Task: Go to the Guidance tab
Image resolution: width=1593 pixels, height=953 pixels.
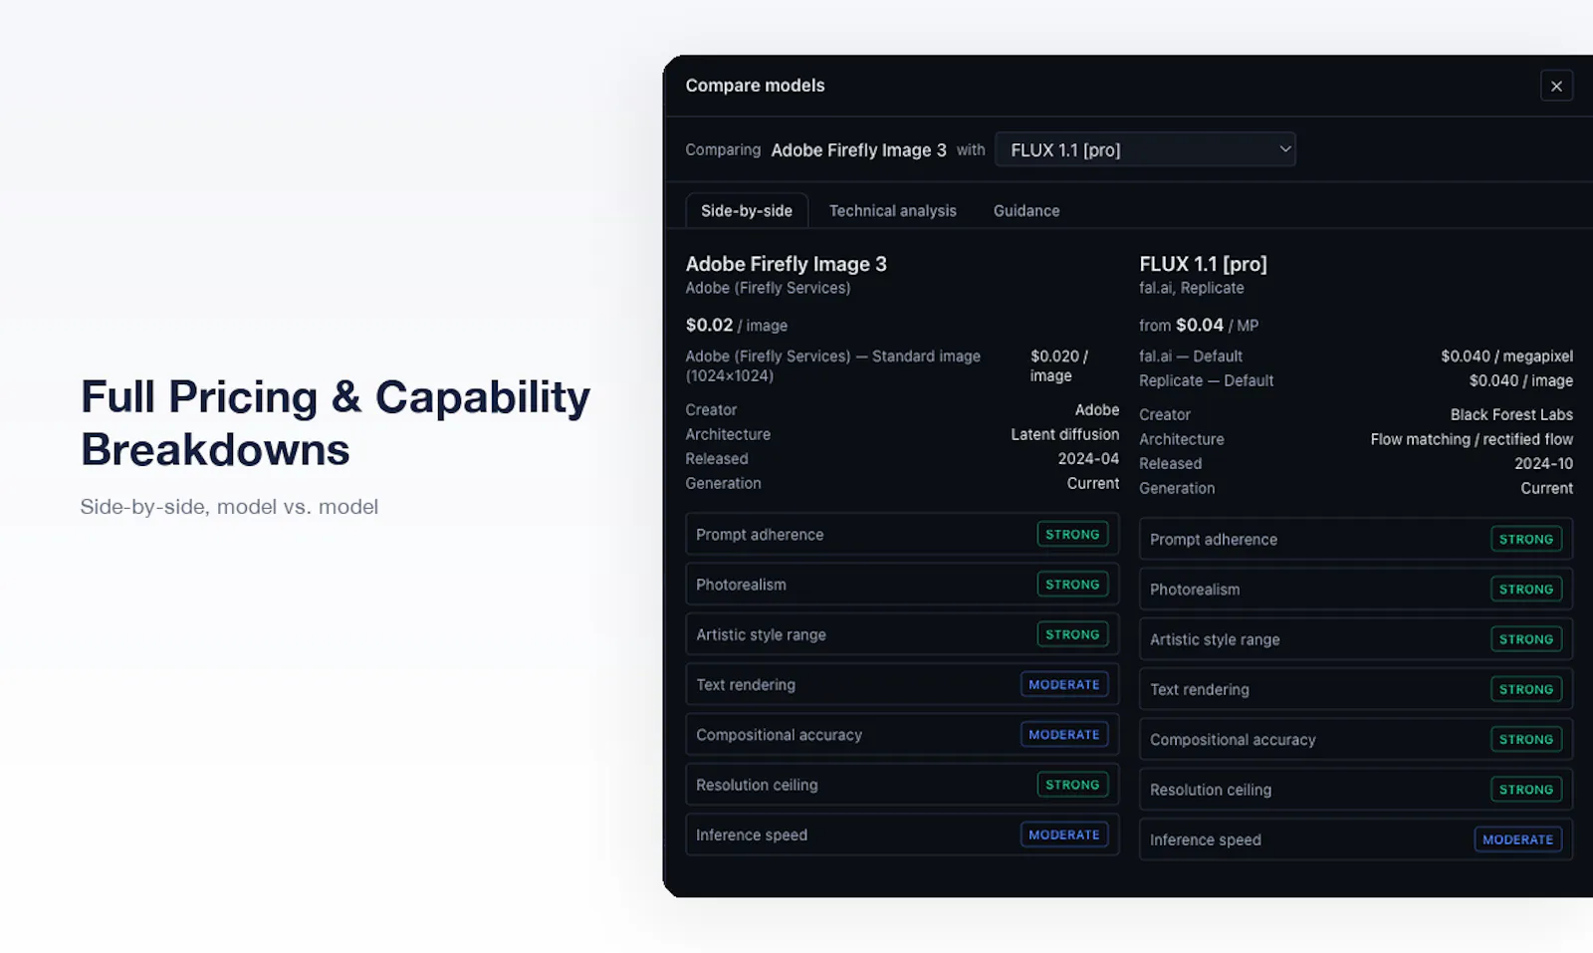Action: pos(1026,211)
